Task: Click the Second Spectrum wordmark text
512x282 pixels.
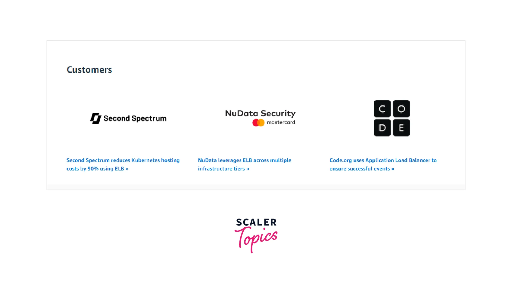Action: (135, 118)
